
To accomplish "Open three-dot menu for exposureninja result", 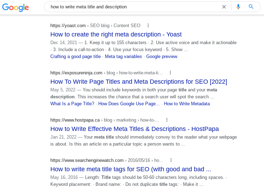I will (x=170, y=73).
